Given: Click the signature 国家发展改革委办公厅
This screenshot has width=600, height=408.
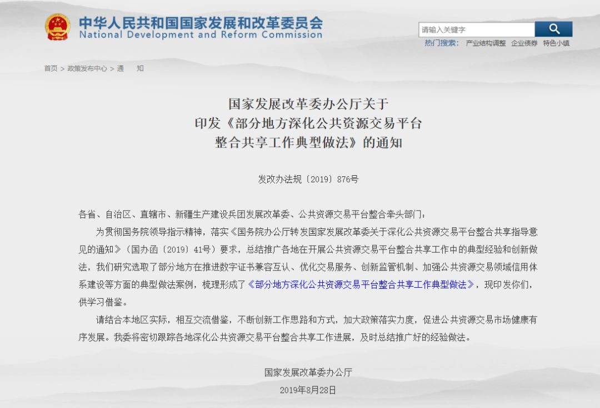Looking at the screenshot, I should coord(308,373).
